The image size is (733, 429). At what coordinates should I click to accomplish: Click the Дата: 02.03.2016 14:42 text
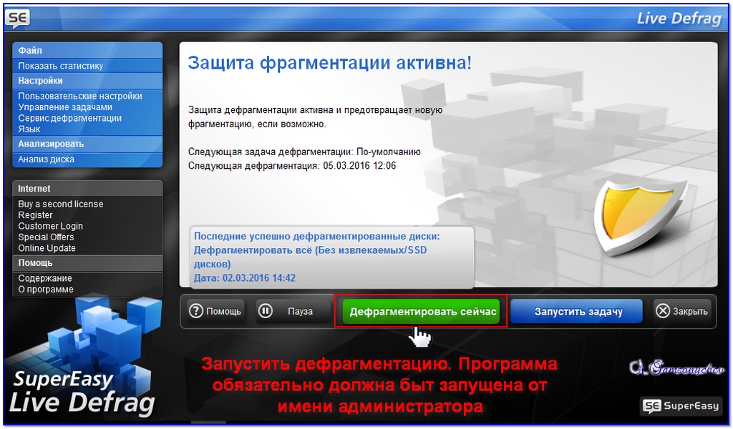(245, 278)
